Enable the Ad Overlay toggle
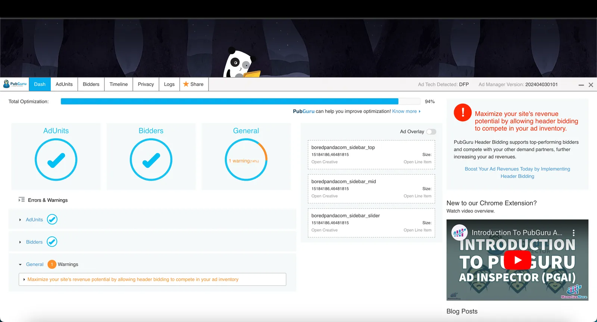 coord(431,131)
